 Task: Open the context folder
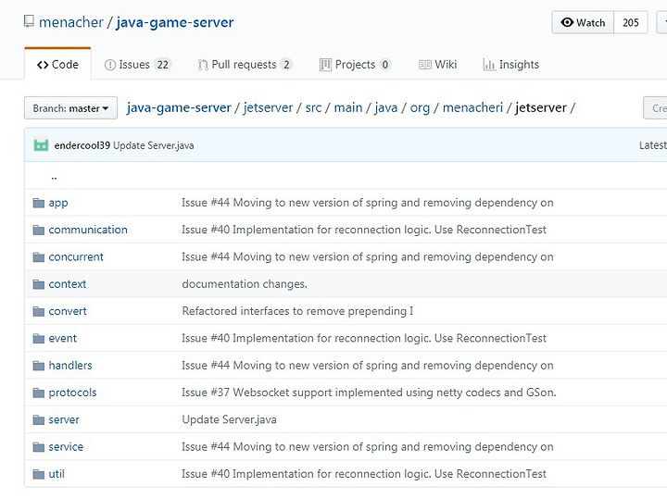(68, 284)
